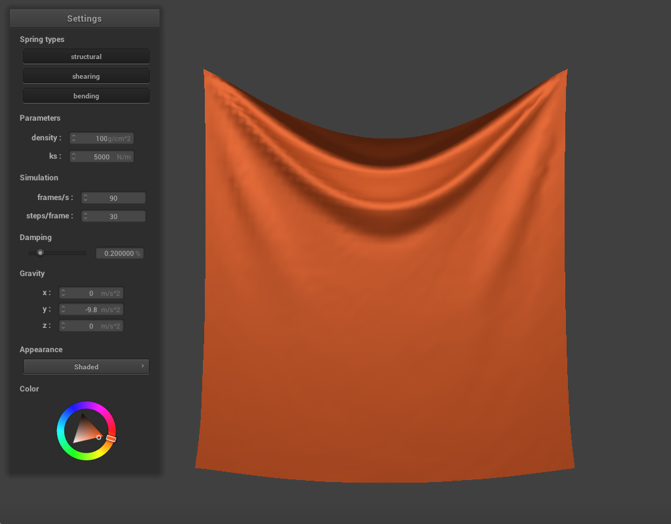Click the gravity x spinner arrows
Viewport: 671px width, 524px height.
[x=64, y=293]
